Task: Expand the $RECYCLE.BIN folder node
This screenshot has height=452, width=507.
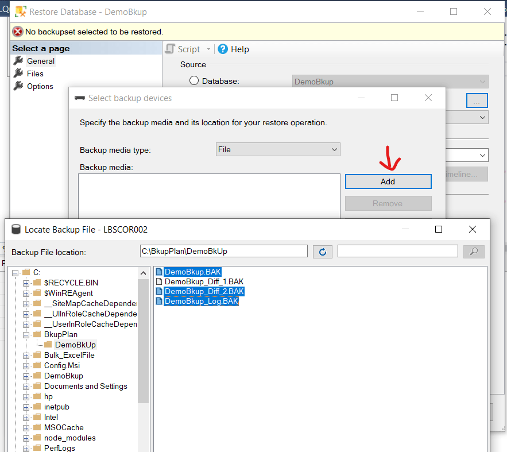Action: (26, 283)
